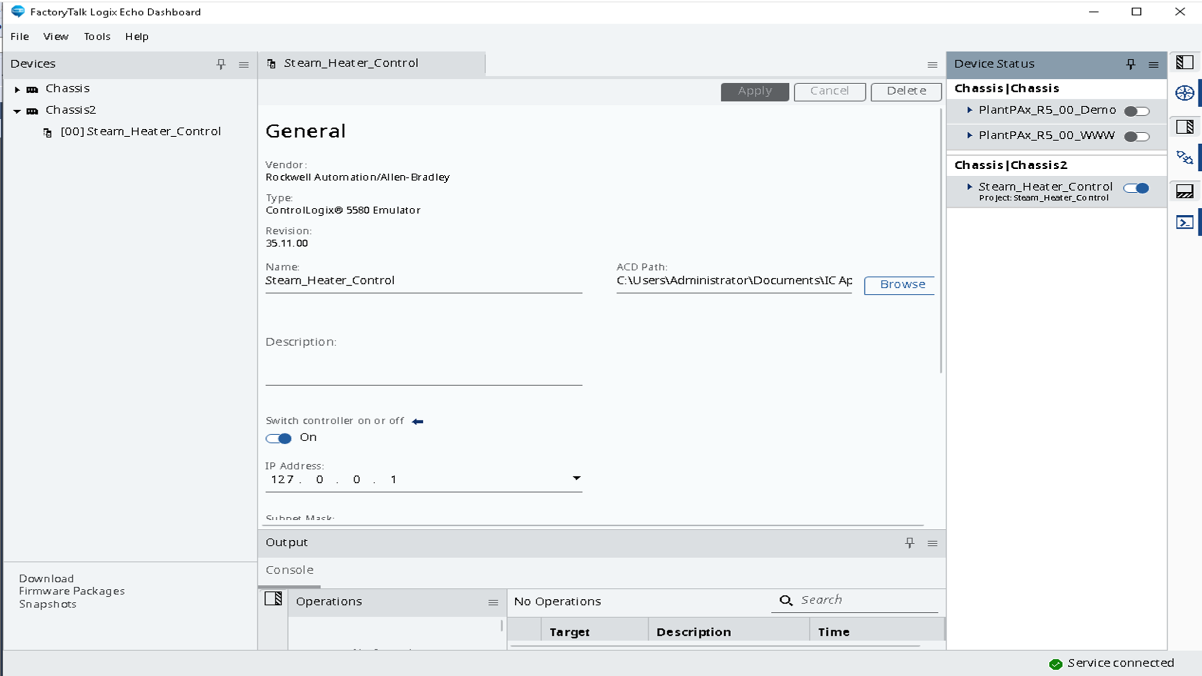Click the Name input field
Viewport: 1202px width, 676px height.
click(424, 281)
